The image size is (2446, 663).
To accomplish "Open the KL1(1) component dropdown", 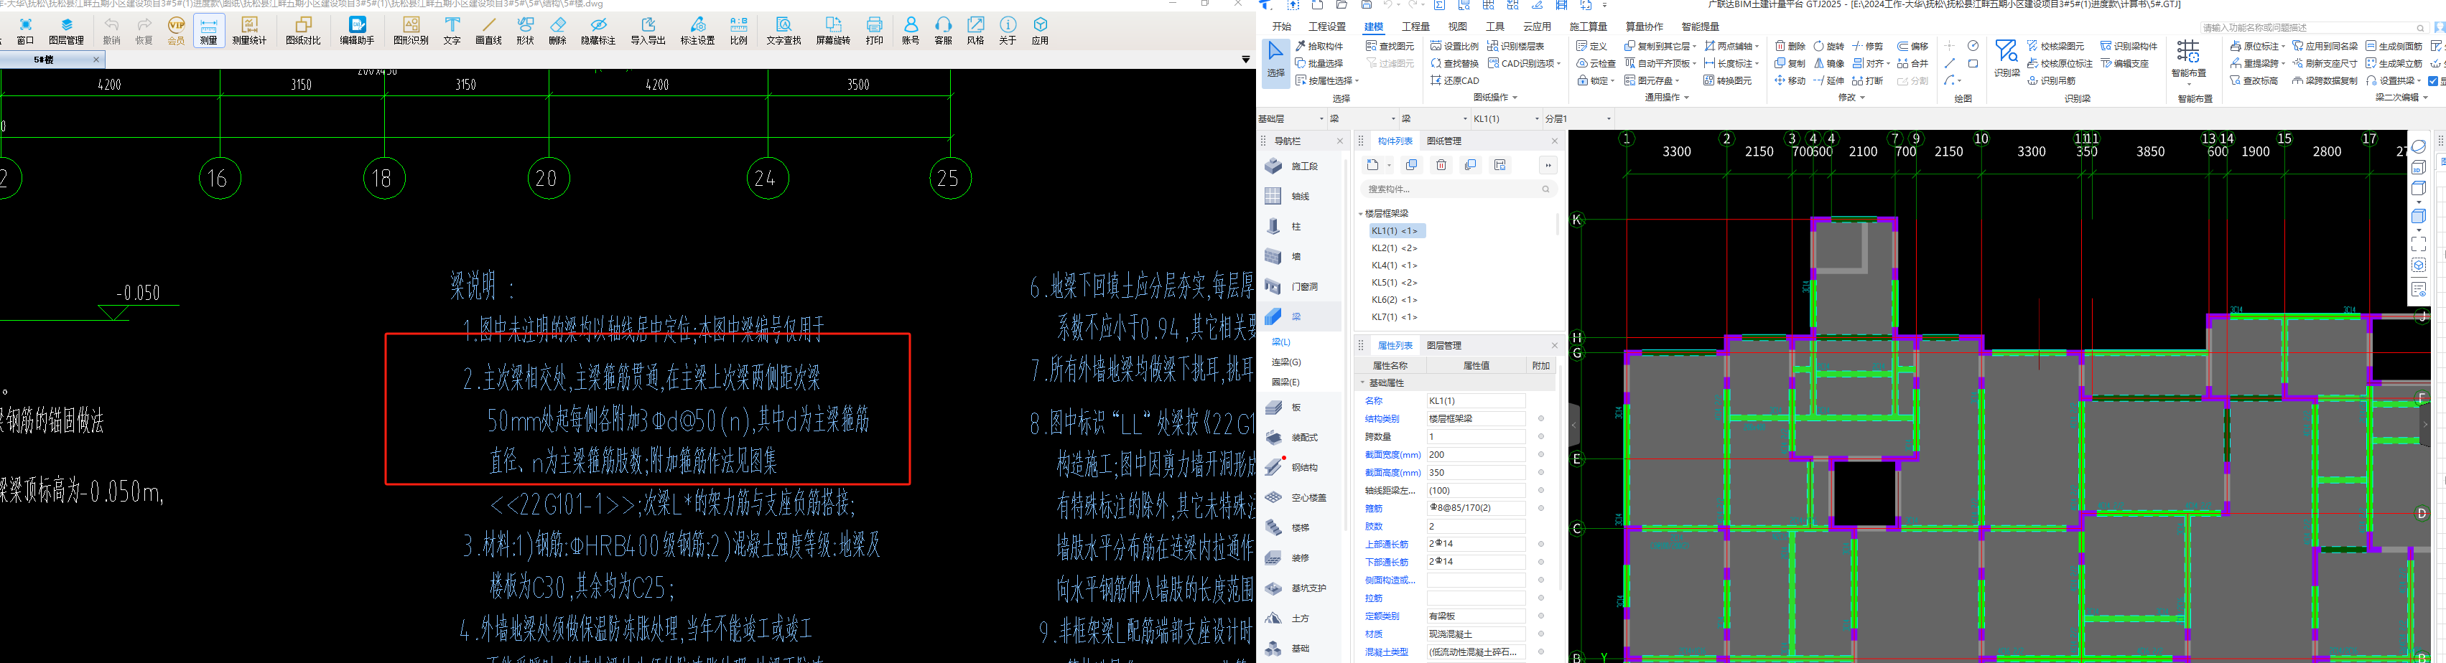I will (x=1506, y=118).
